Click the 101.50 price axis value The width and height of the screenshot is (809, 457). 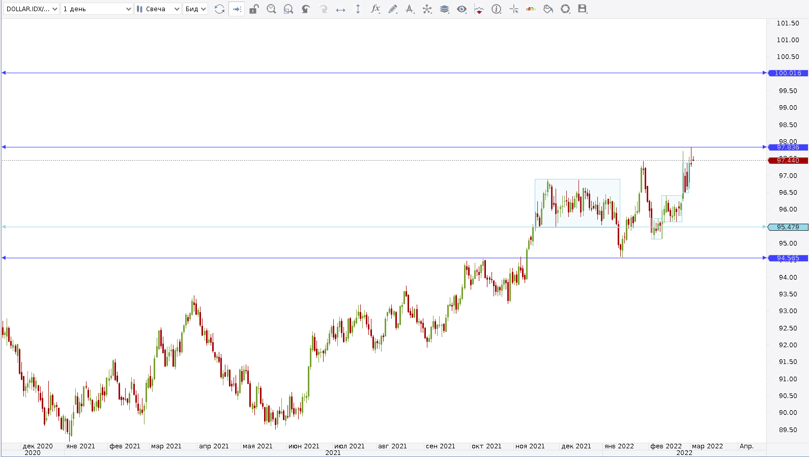pyautogui.click(x=788, y=23)
